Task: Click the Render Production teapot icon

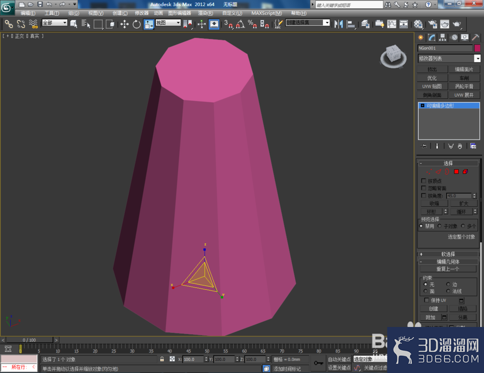Action: (456, 24)
